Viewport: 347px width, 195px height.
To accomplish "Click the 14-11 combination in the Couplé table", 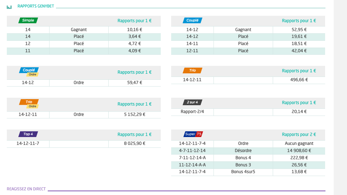I will point(192,43).
